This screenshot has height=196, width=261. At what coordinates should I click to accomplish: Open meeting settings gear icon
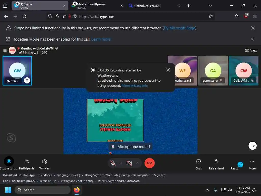[x=57, y=48]
